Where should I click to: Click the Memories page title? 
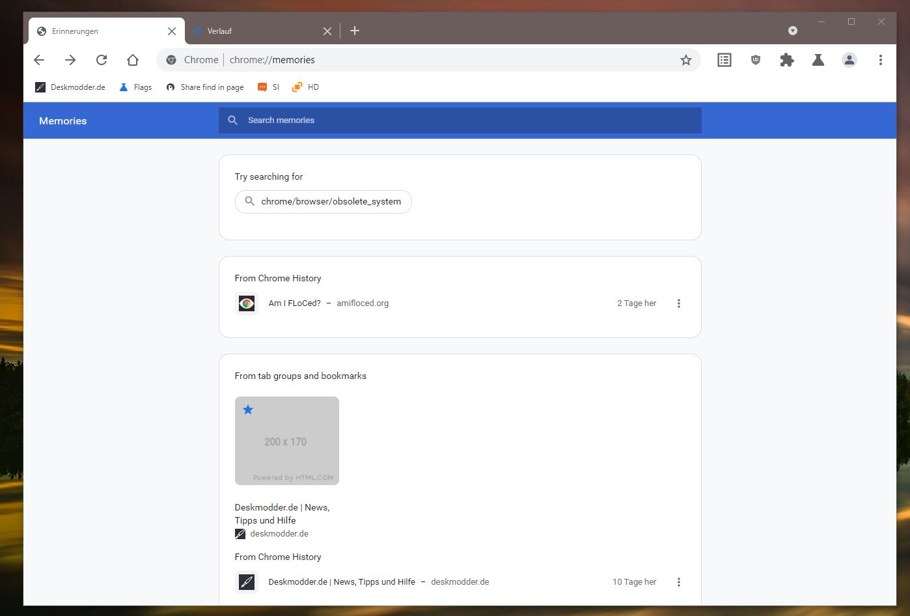click(63, 121)
